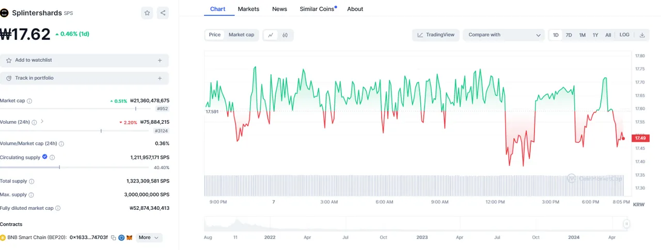The height and width of the screenshot is (250, 661).
Task: Click plus icon on Track in portfolio
Action: 160,78
